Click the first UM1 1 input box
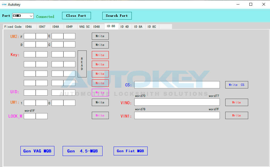This screenshot has height=167, width=270. tap(30, 103)
